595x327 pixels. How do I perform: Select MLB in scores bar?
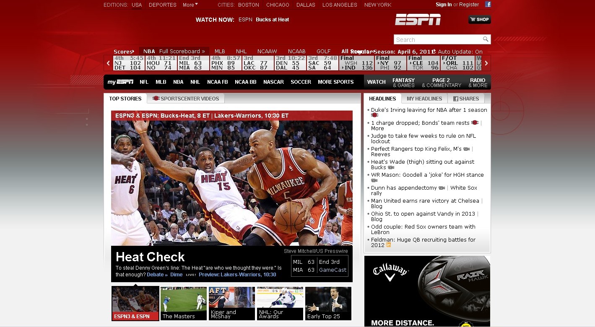click(220, 51)
